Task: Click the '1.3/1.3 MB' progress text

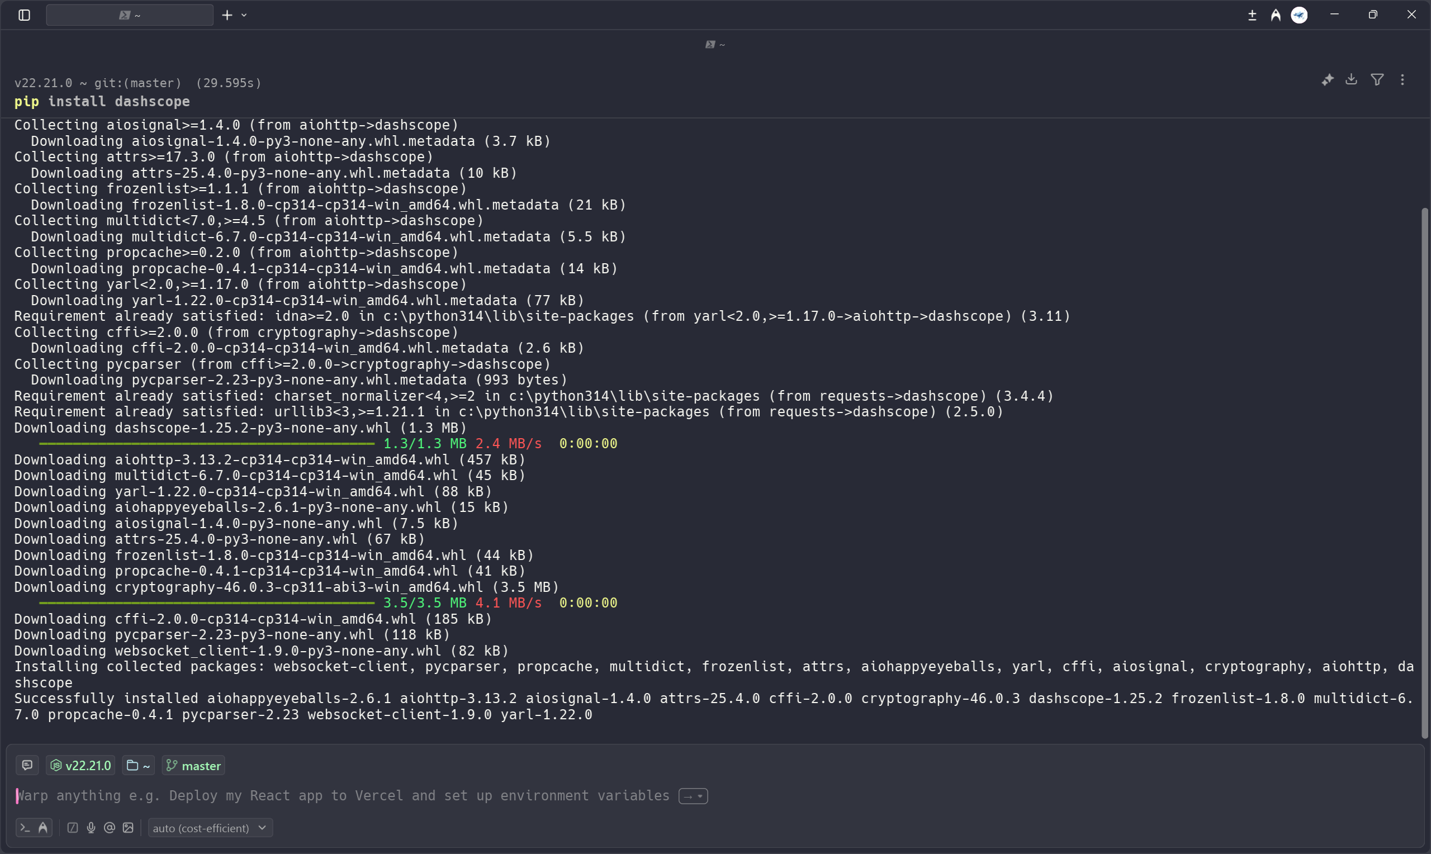Action: click(425, 444)
